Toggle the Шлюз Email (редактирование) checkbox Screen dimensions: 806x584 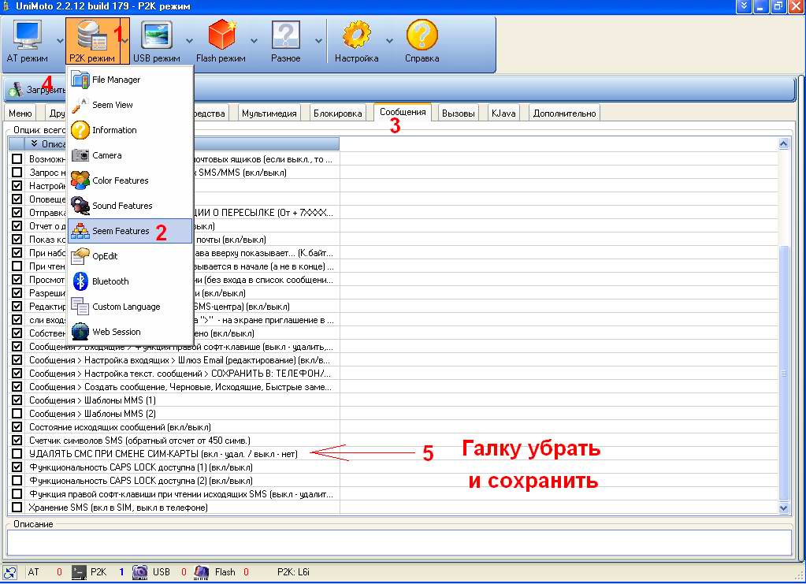(x=17, y=360)
